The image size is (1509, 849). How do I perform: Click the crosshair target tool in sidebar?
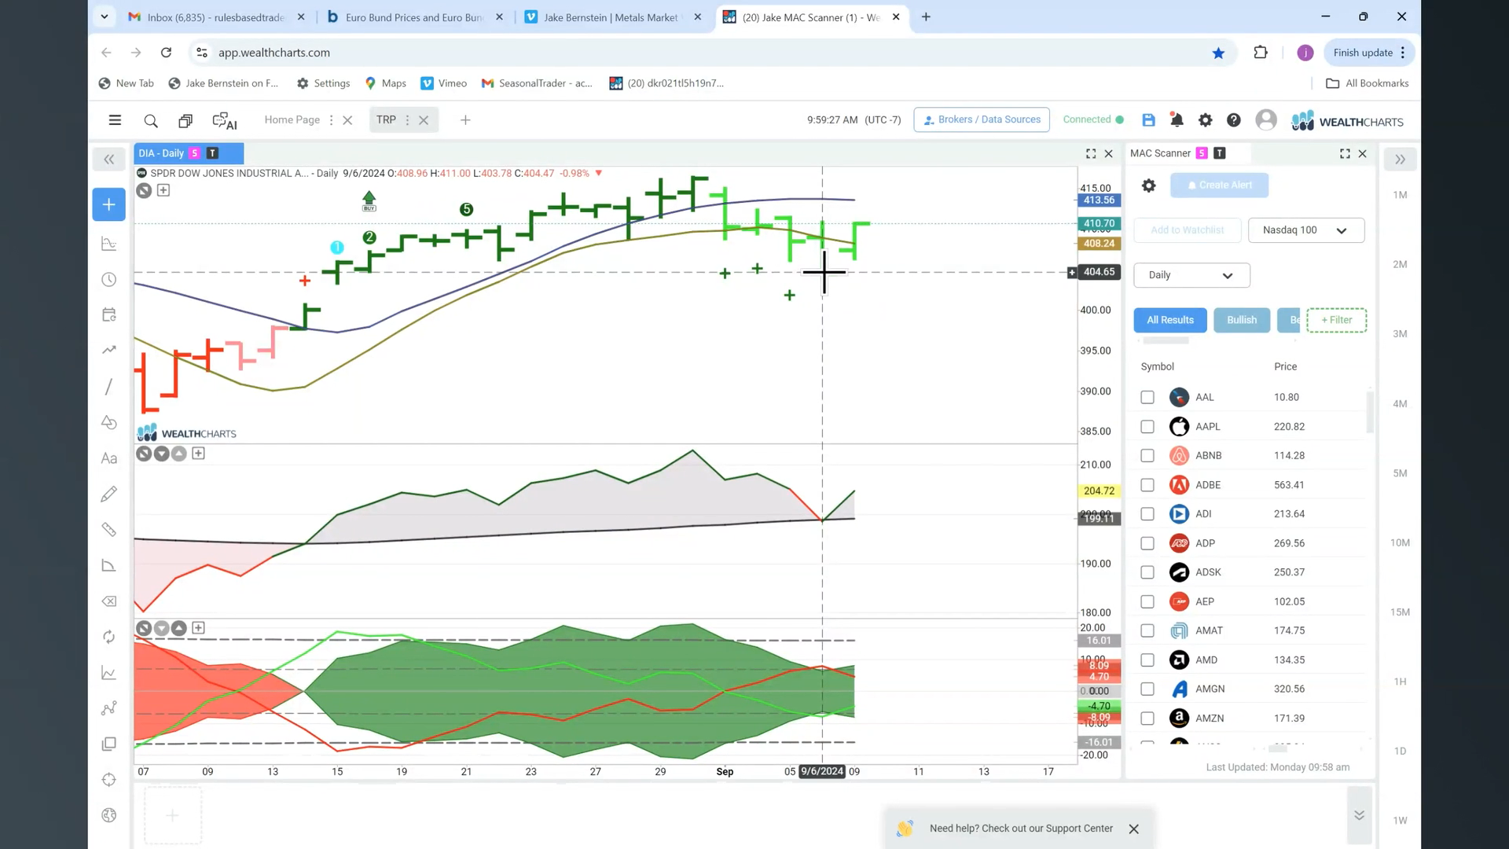[x=109, y=780]
